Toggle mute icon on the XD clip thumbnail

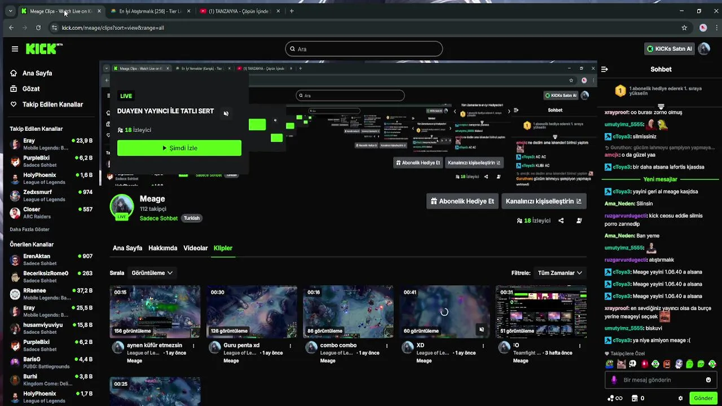coord(481,329)
